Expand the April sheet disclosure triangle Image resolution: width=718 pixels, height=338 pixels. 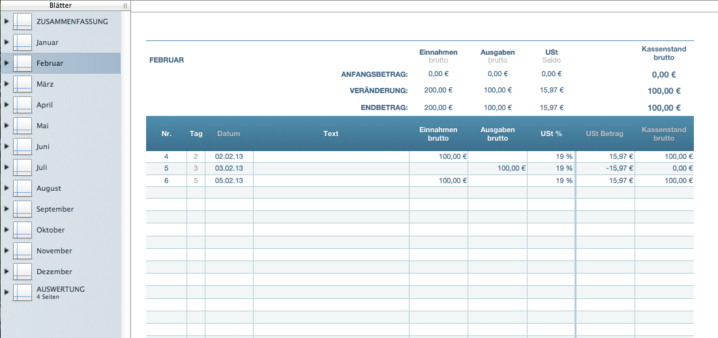click(x=7, y=105)
